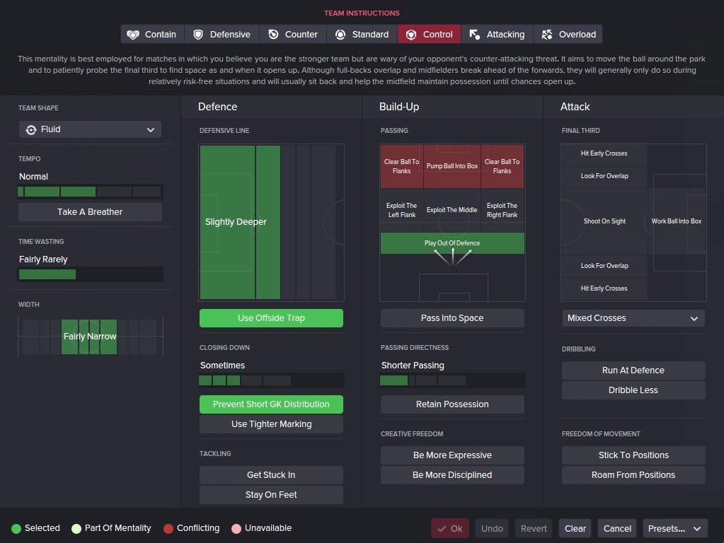This screenshot has width=724, height=543.
Task: Select the Contain mentality tab
Action: click(152, 34)
